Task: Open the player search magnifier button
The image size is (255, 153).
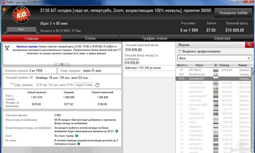Action: 249,45
